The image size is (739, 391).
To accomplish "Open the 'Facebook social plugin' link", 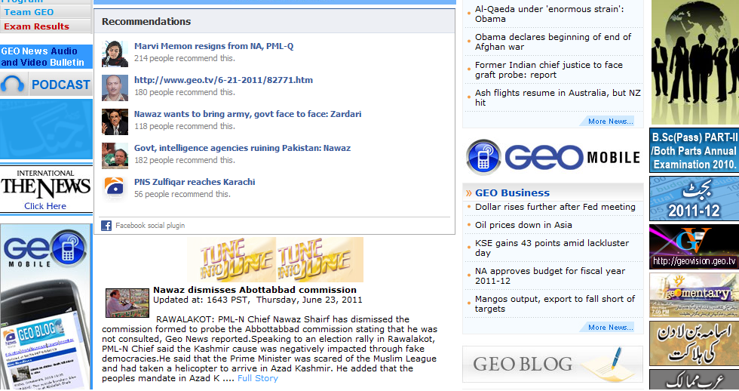I will (150, 226).
